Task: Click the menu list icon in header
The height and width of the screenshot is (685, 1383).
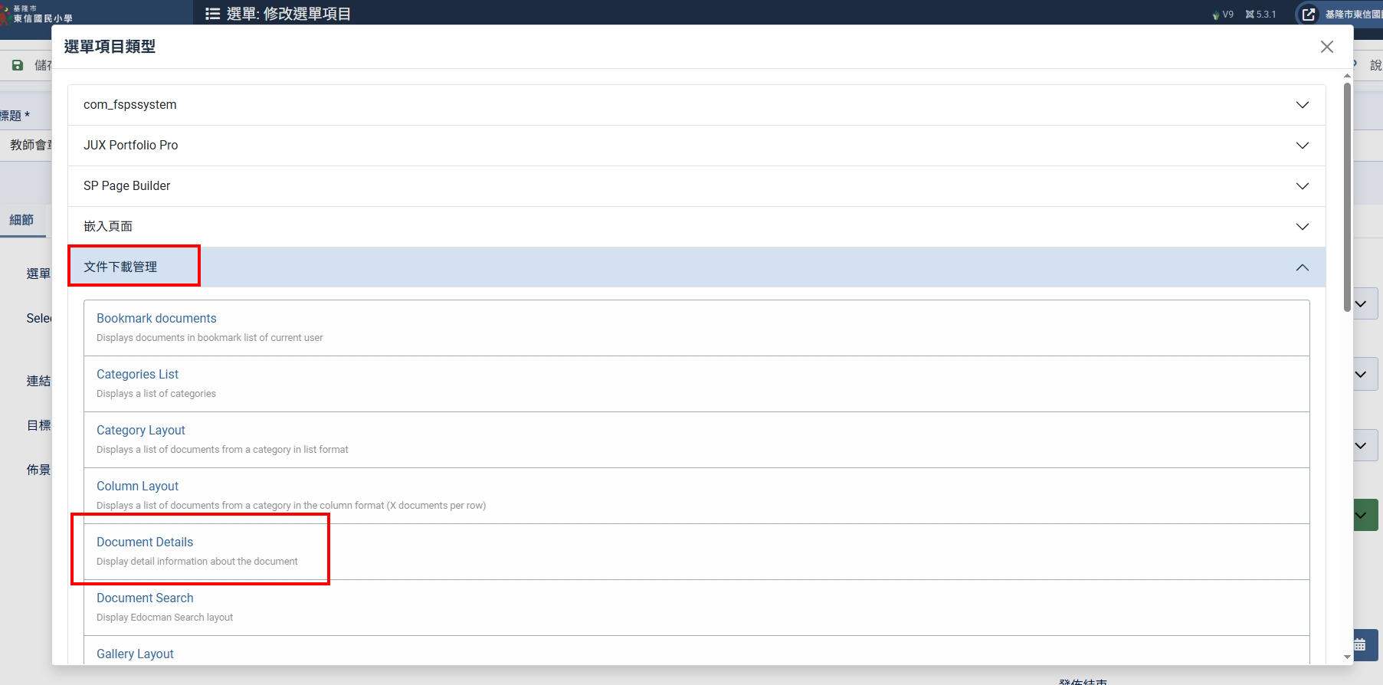Action: 212,14
